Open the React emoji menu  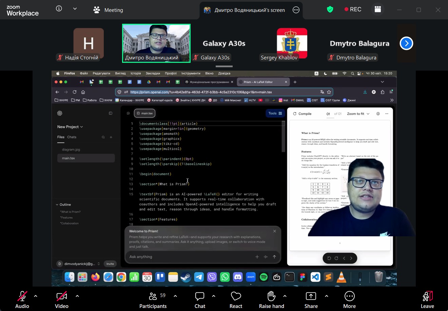(236, 300)
